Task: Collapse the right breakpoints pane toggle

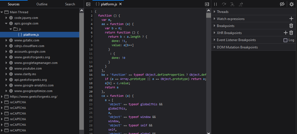Action: point(207,4)
